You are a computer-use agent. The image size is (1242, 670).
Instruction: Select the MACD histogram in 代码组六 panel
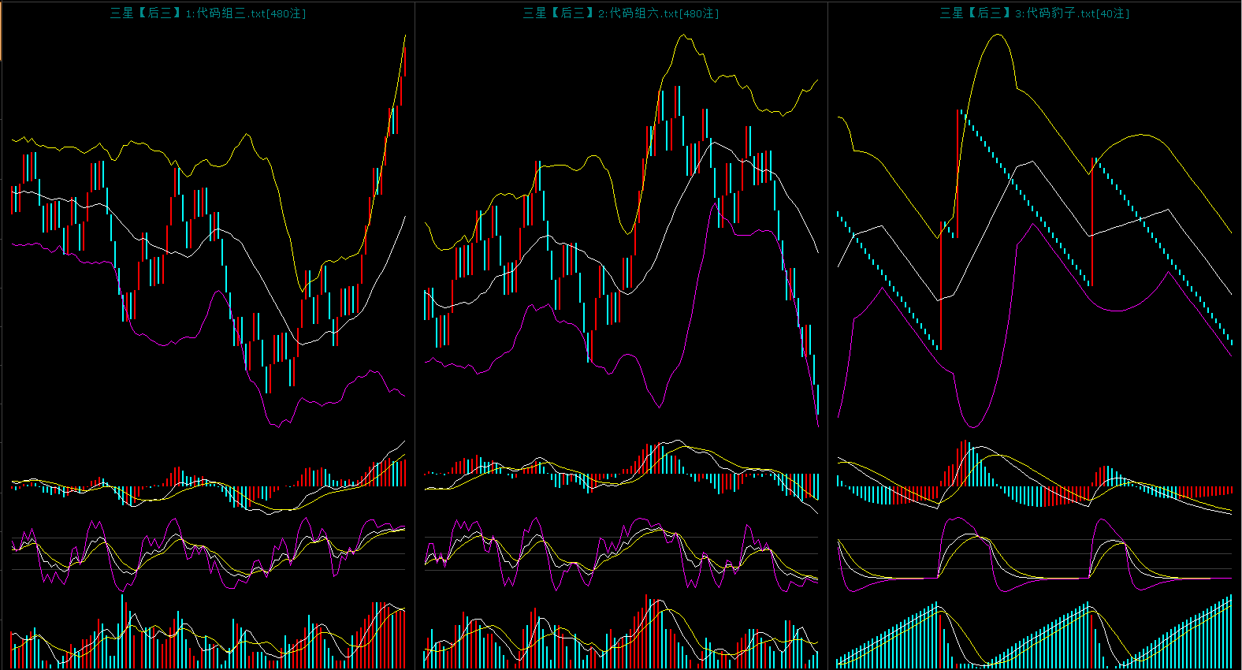[621, 477]
